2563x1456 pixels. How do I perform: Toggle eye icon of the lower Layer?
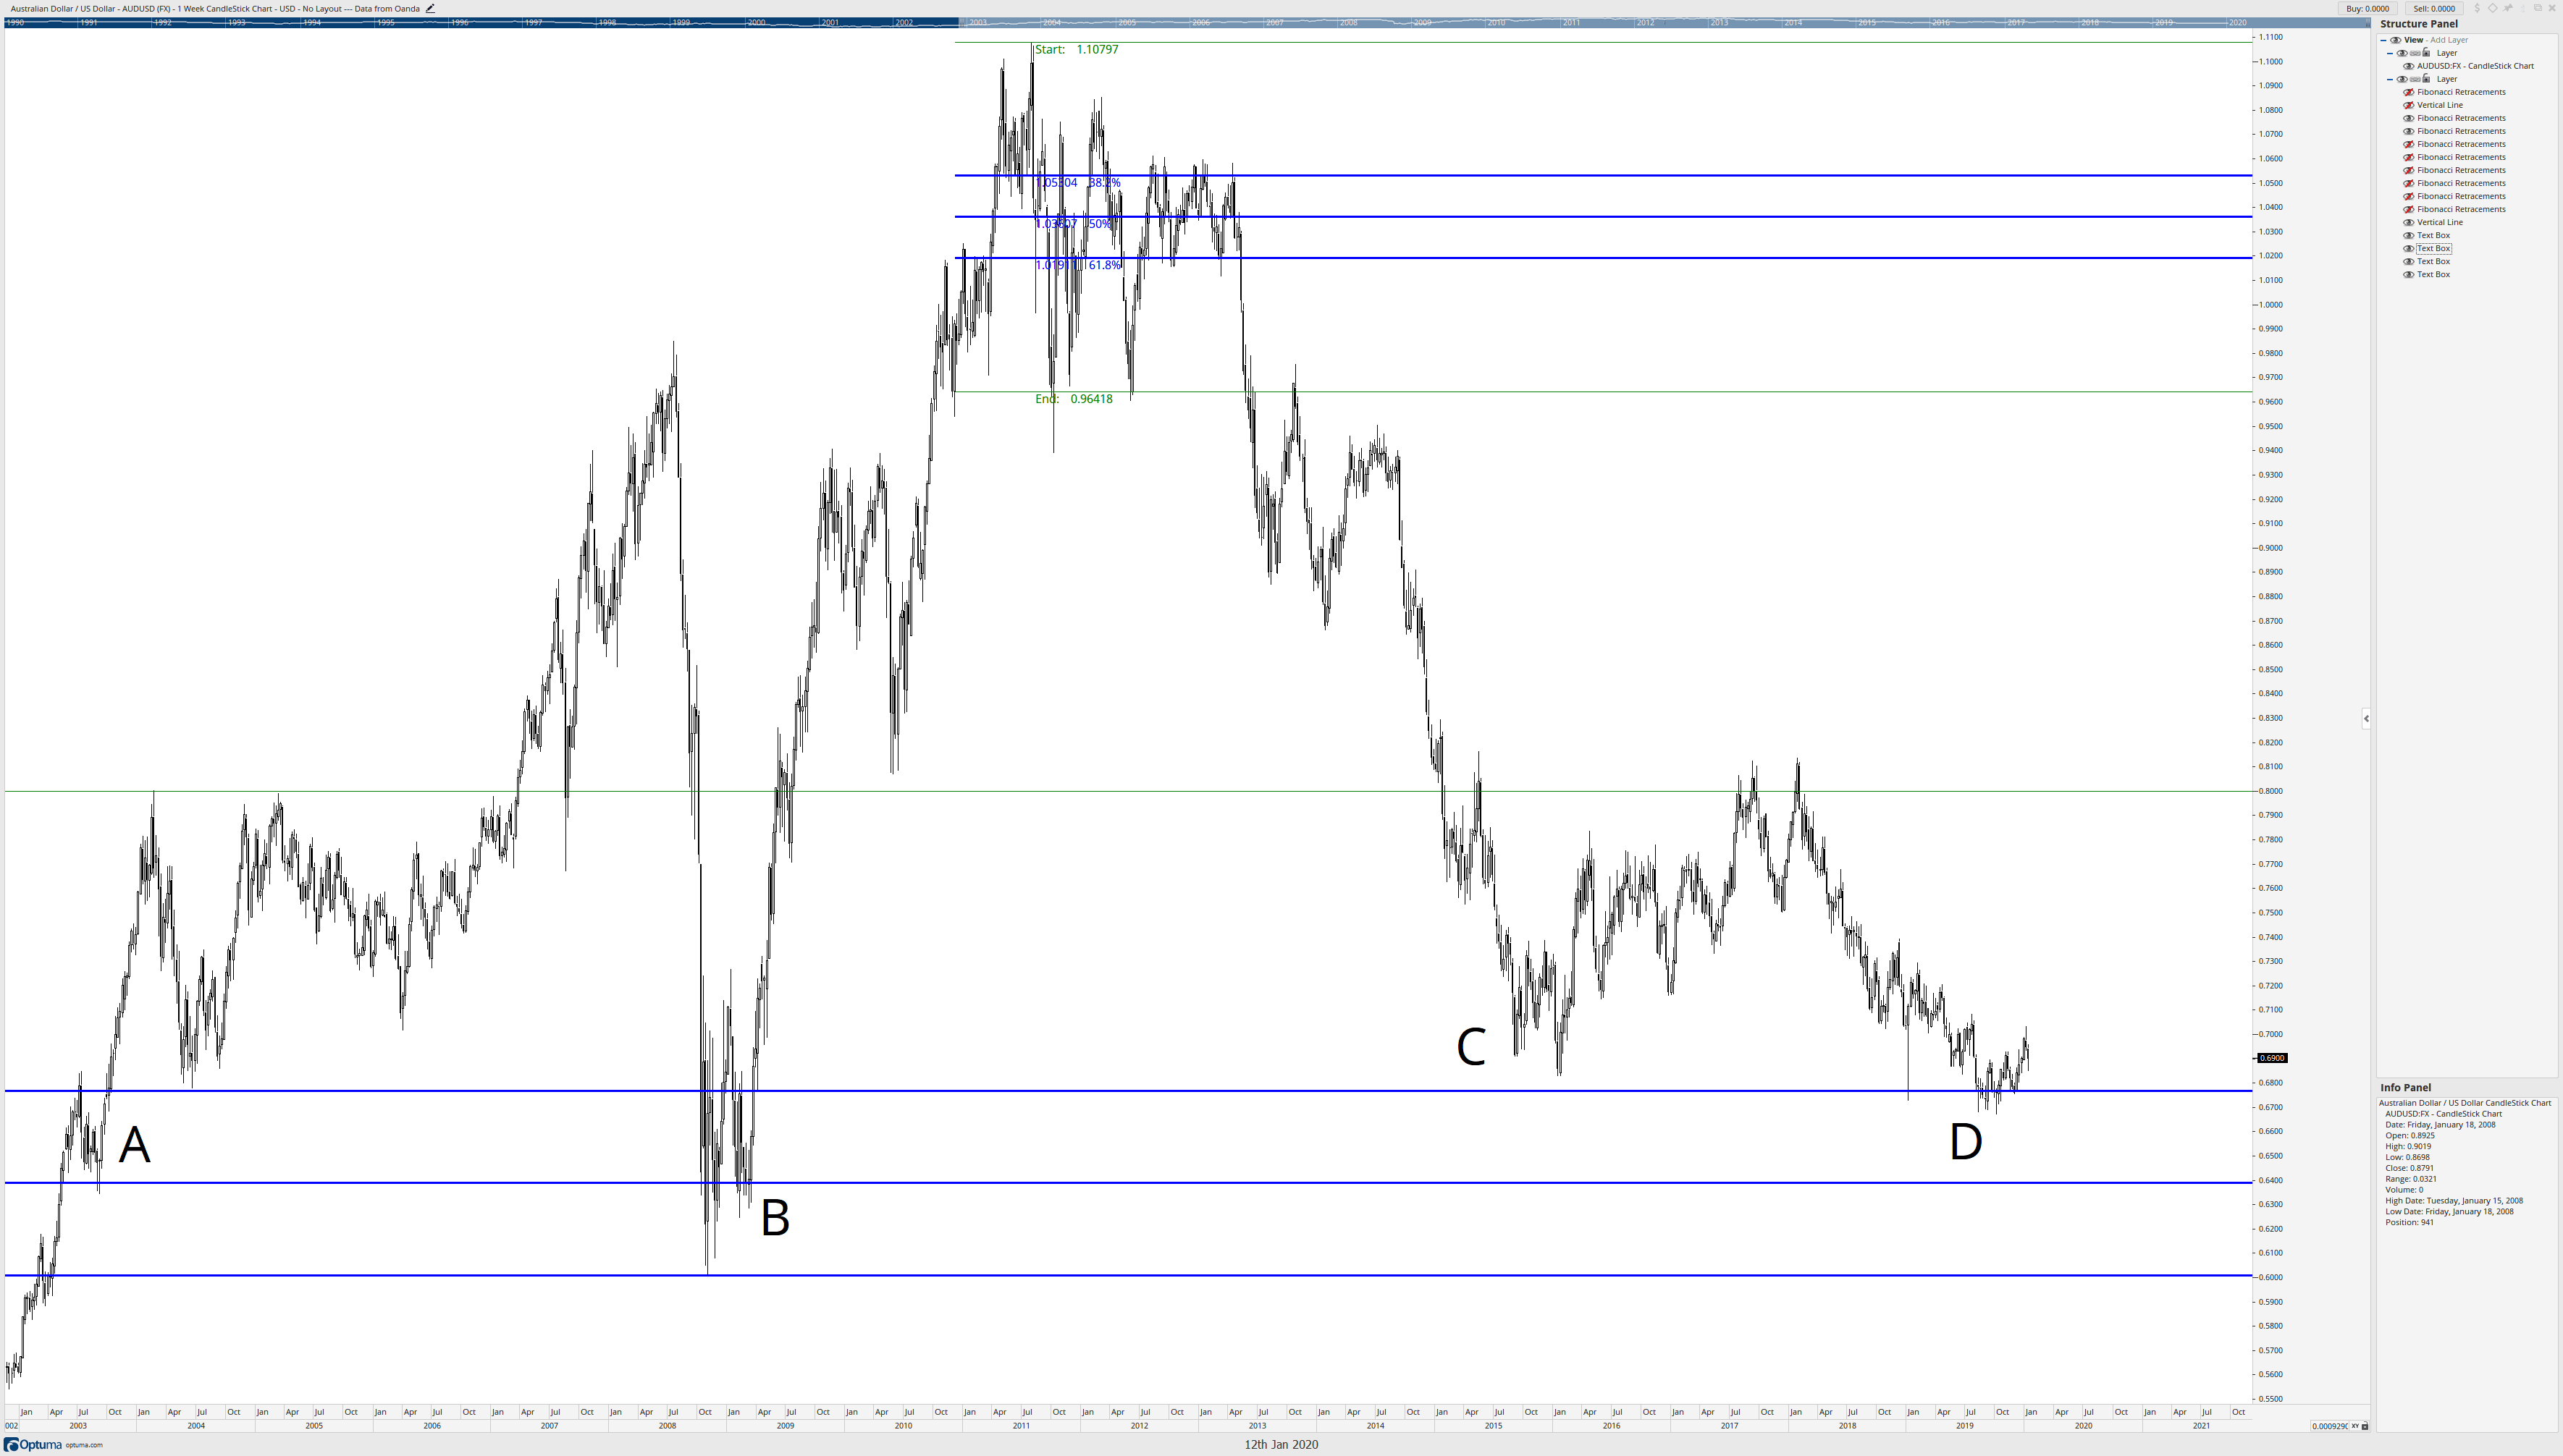pos(2403,79)
